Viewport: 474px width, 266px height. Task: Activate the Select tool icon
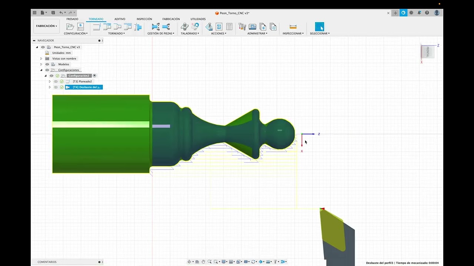click(x=319, y=27)
